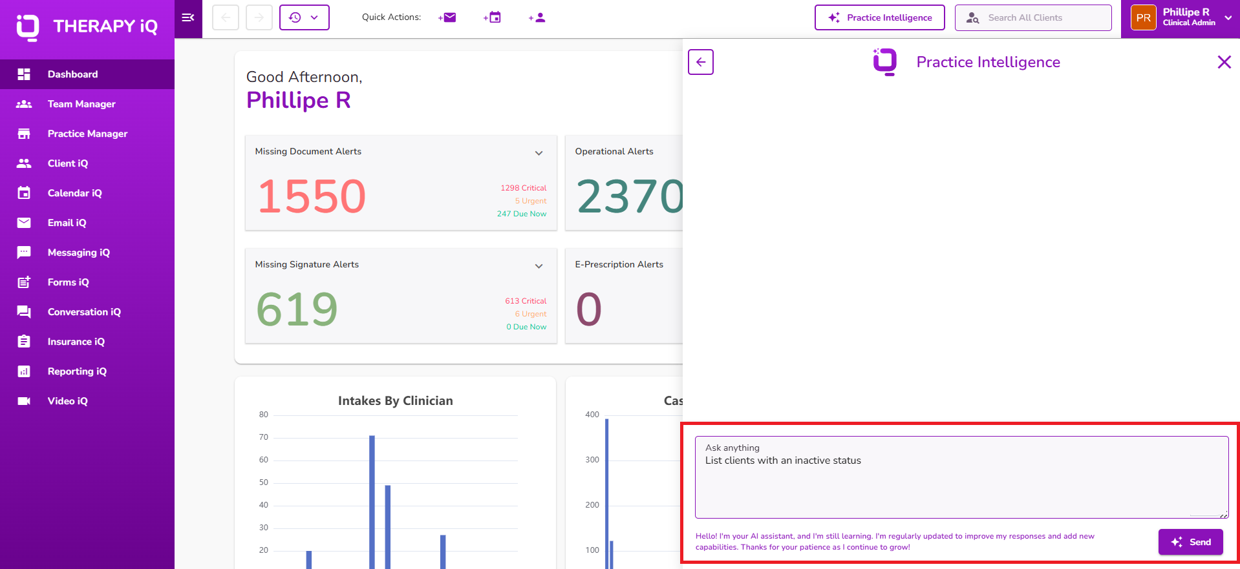Open Client iQ menu item
Screen dimensions: 1240x569
click(87, 163)
